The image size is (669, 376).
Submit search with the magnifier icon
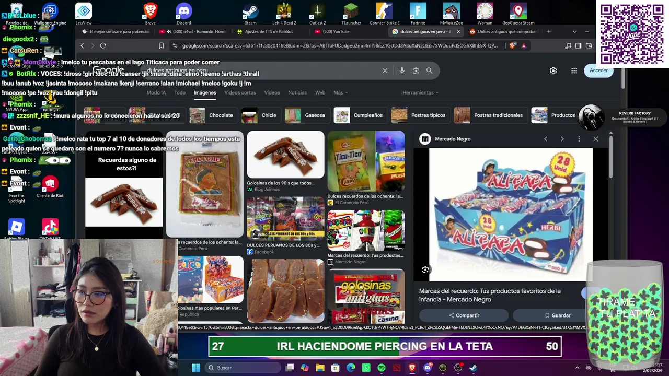429,70
